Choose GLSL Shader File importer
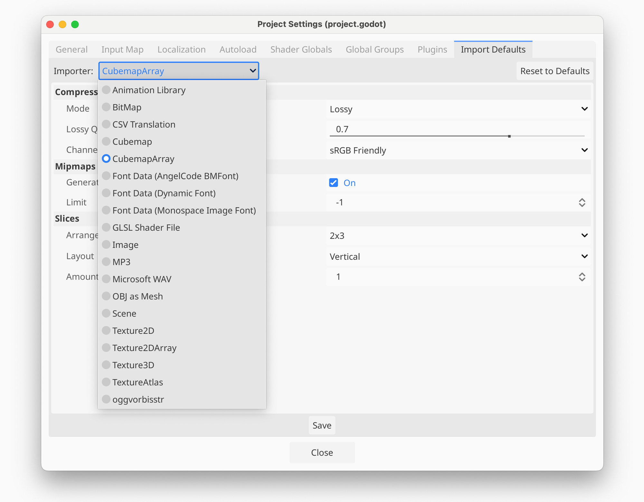This screenshot has height=502, width=644. [146, 227]
